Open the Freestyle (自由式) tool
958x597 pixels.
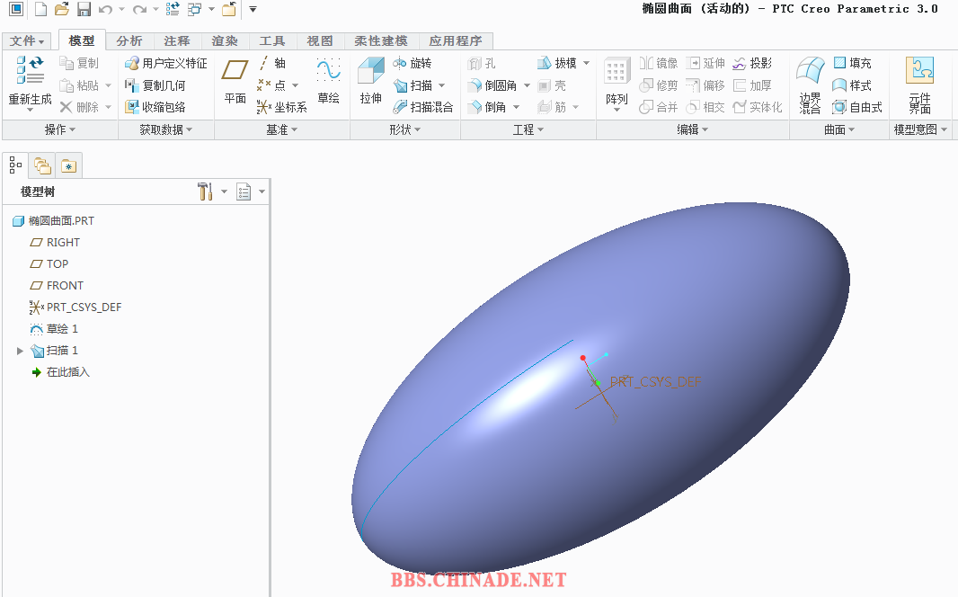[857, 107]
